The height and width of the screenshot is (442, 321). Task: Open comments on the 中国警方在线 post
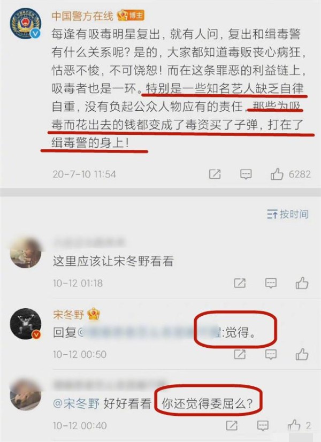(x=246, y=174)
